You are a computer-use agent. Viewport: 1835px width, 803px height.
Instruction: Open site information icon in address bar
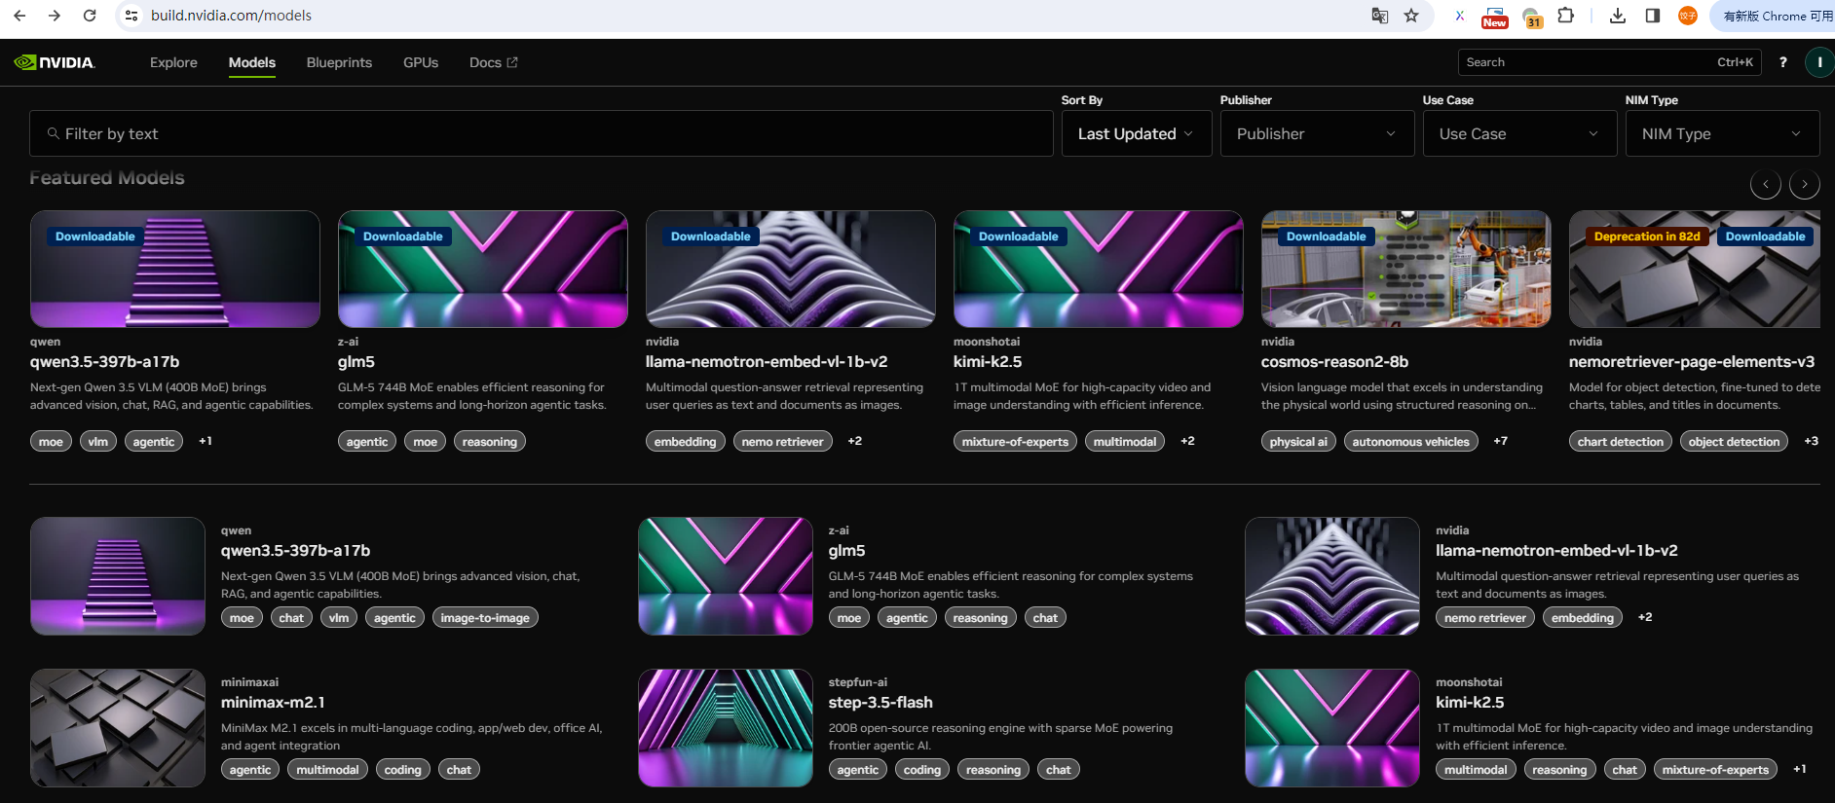(131, 16)
